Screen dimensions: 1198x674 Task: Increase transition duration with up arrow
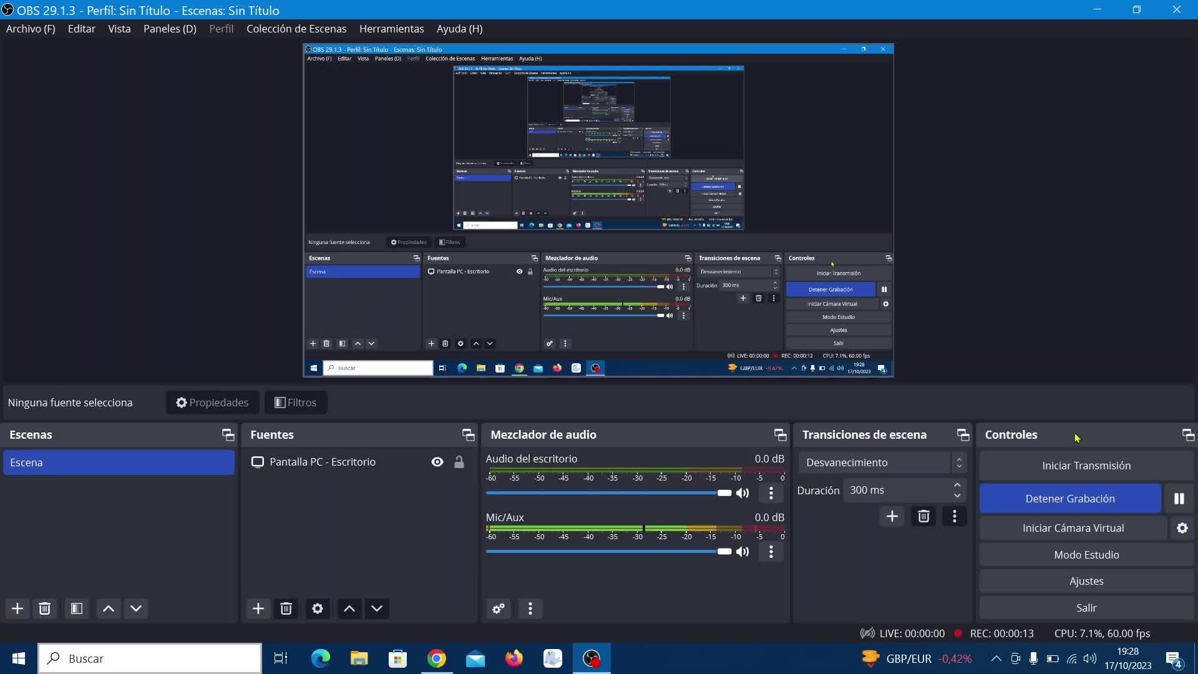click(957, 485)
